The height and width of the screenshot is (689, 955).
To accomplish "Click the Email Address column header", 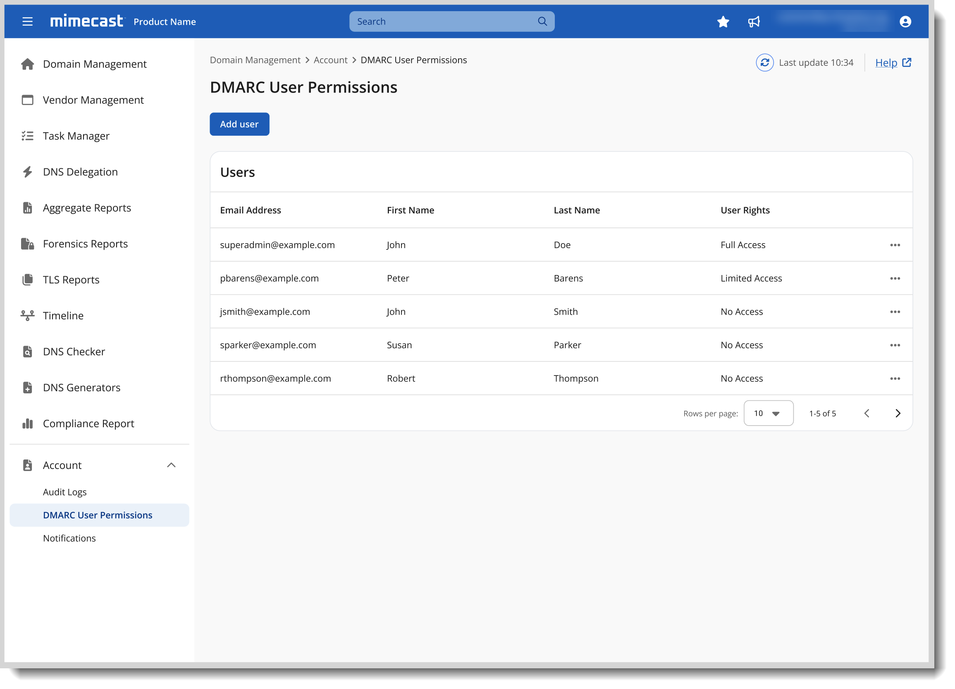I will pyautogui.click(x=250, y=210).
